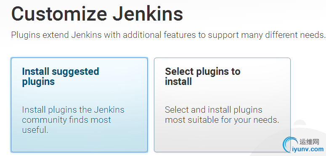Click the "Install suggested plugins" bold title
The image size is (326, 156).
(61, 77)
